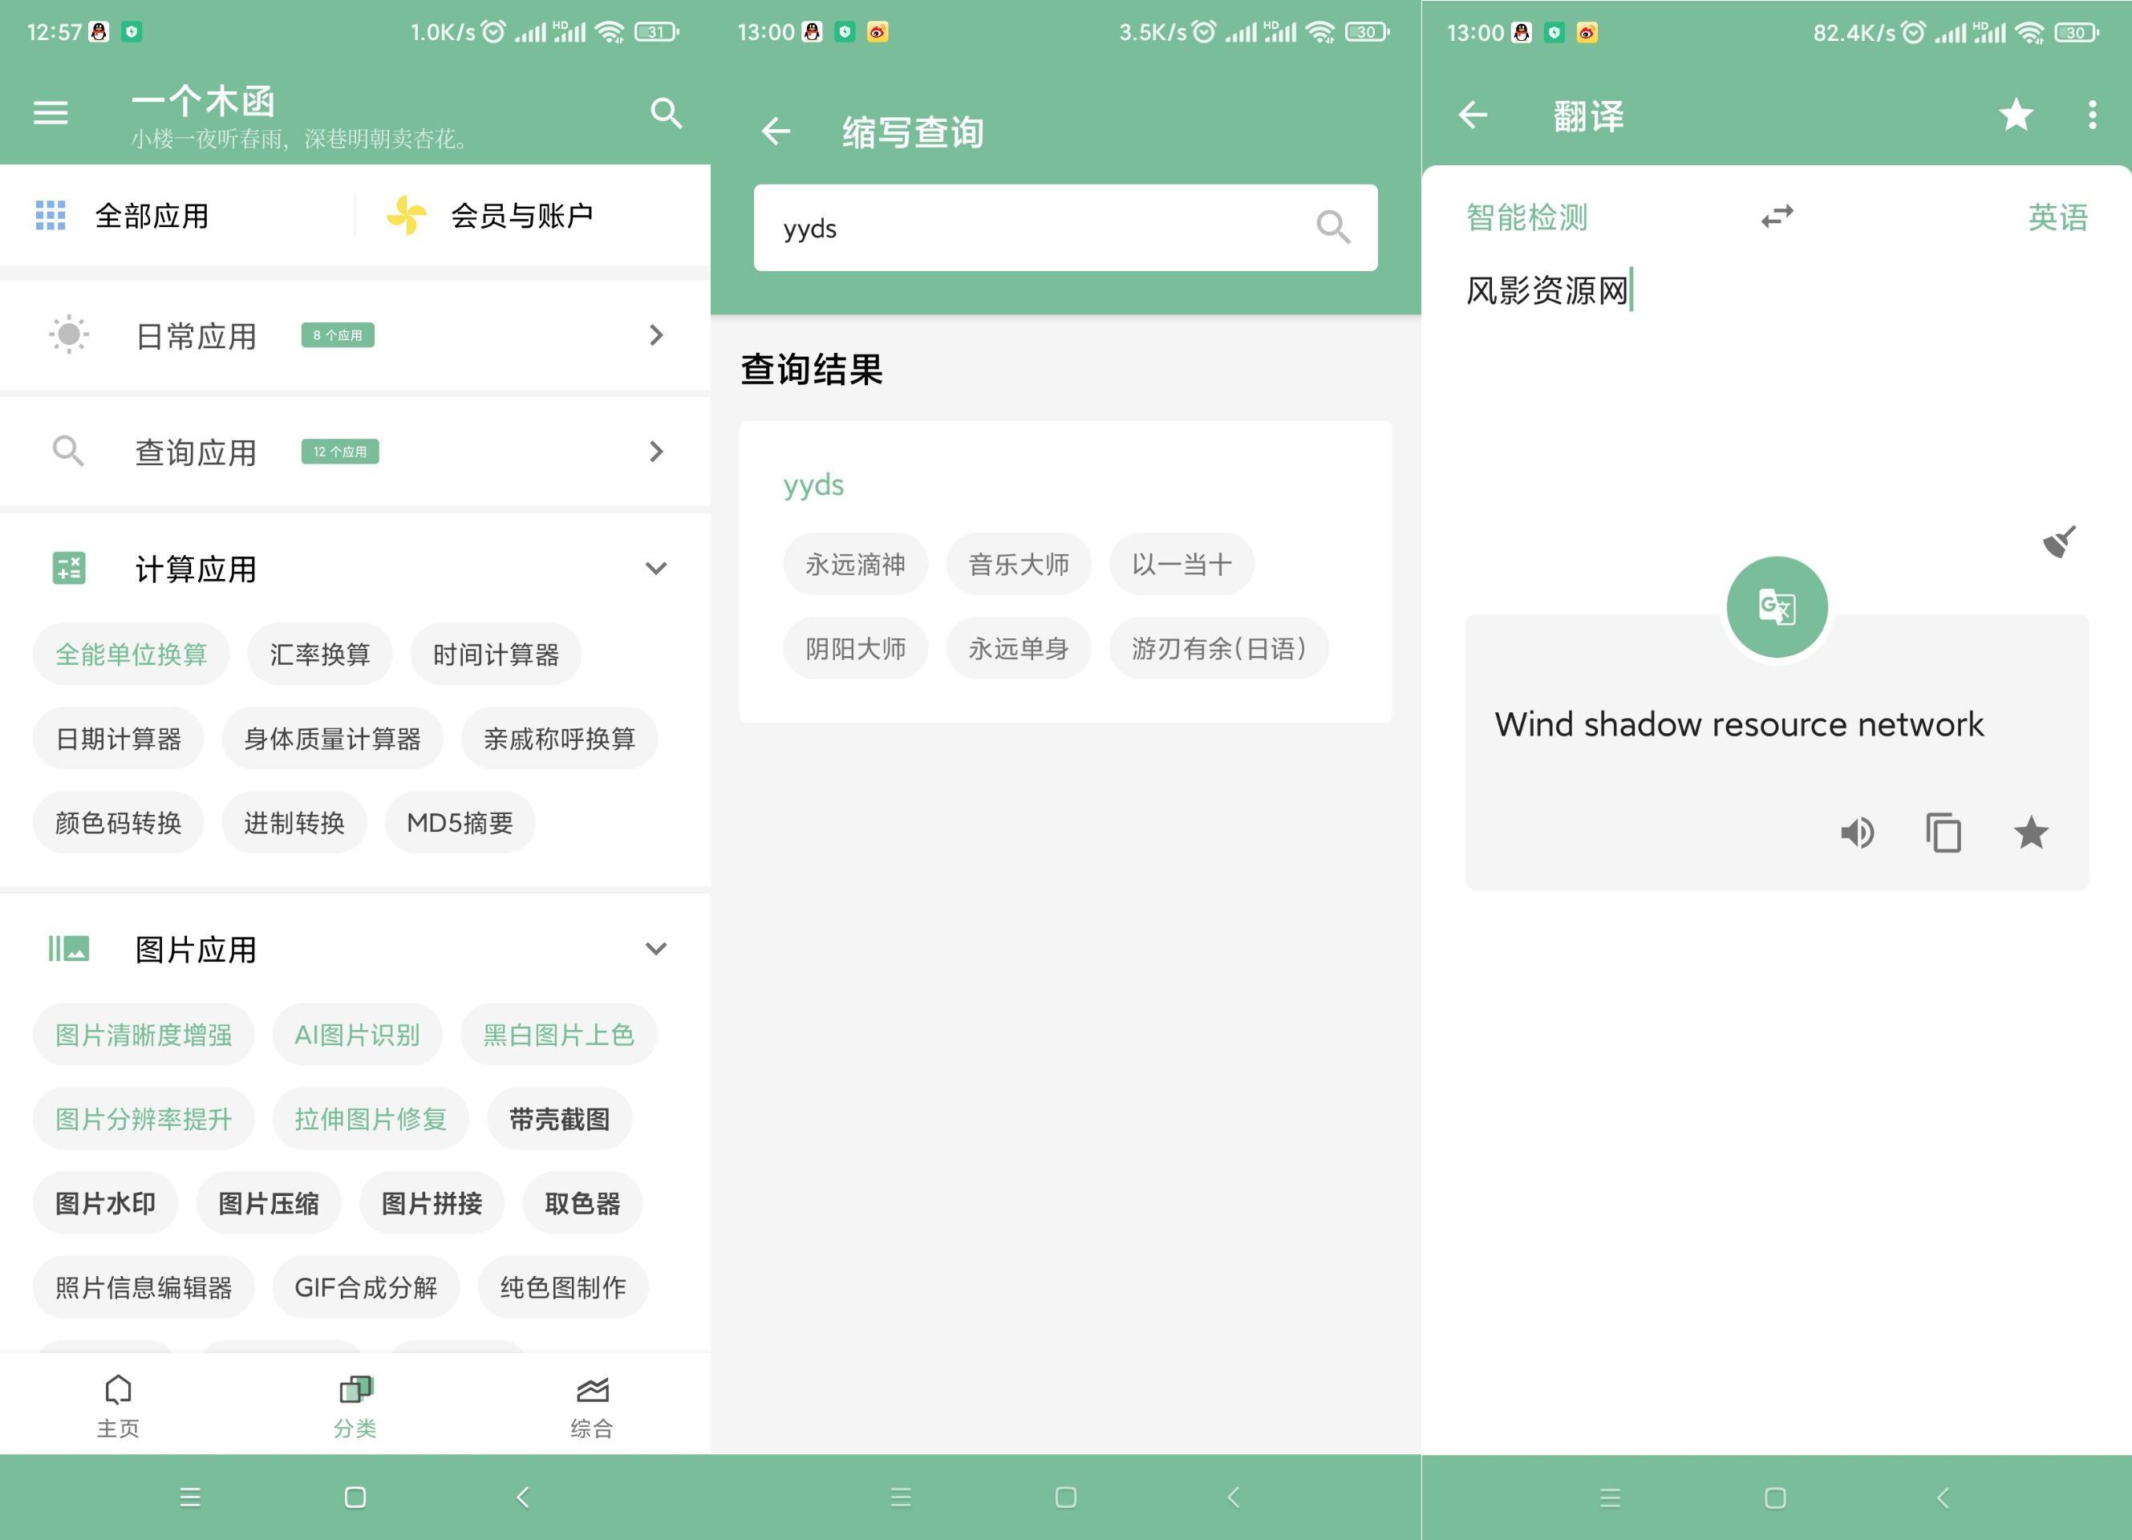Click translated text Wind shadow resource network

pyautogui.click(x=1739, y=724)
